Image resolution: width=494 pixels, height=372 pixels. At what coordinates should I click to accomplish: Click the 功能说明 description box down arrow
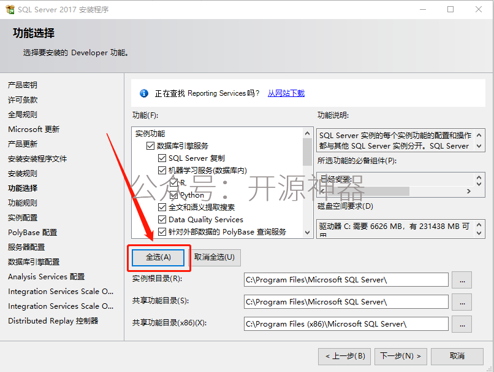(479, 145)
